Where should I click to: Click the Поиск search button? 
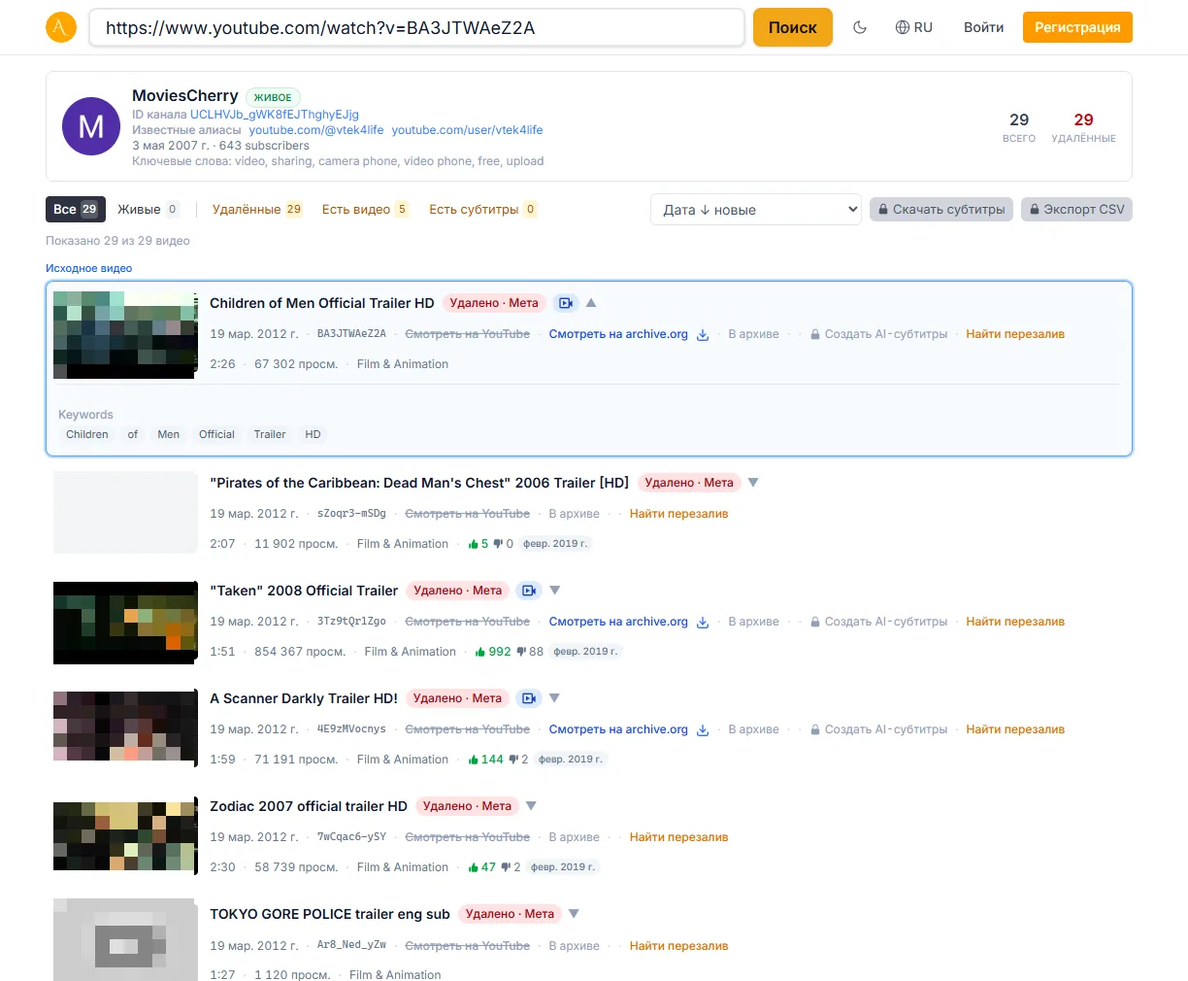tap(793, 27)
